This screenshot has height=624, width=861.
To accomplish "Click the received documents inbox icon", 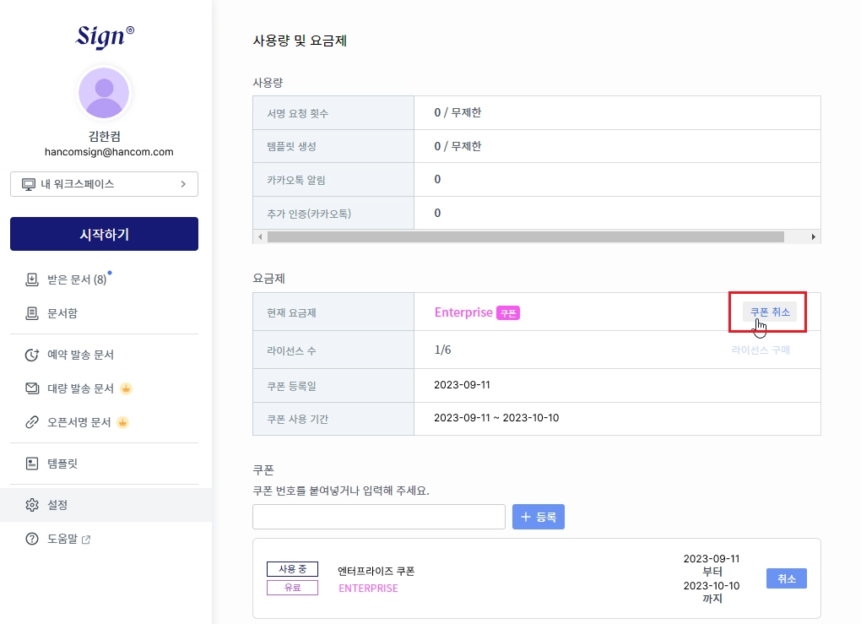I will [x=32, y=279].
